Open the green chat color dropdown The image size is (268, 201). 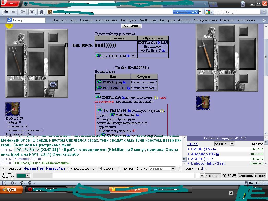click(x=23, y=176)
